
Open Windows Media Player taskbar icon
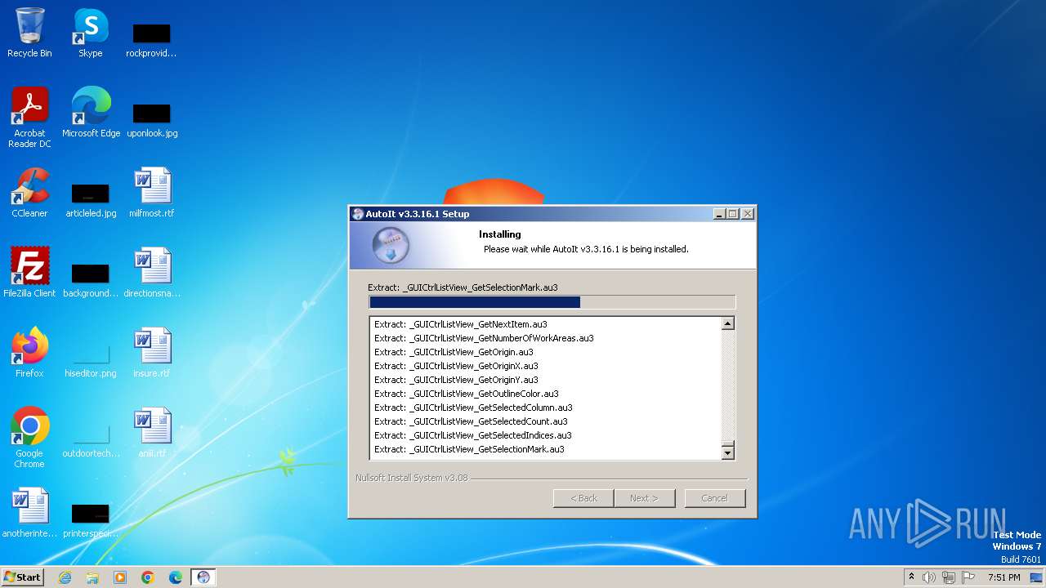click(120, 577)
